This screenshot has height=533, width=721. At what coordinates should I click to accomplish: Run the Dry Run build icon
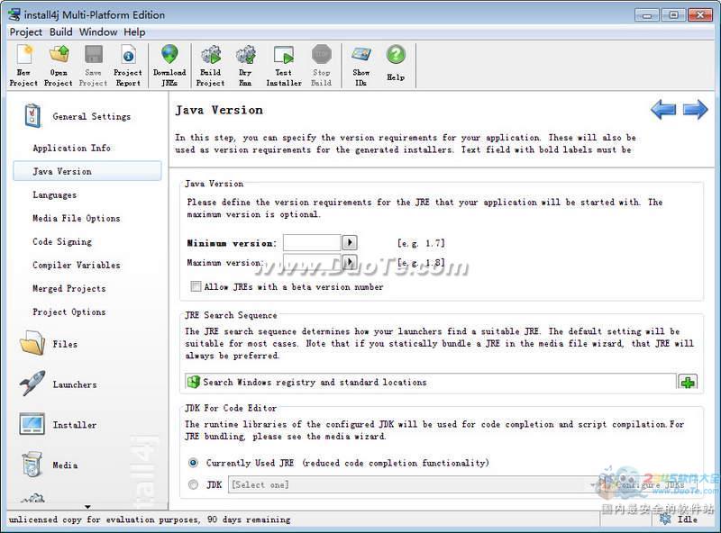(x=245, y=65)
